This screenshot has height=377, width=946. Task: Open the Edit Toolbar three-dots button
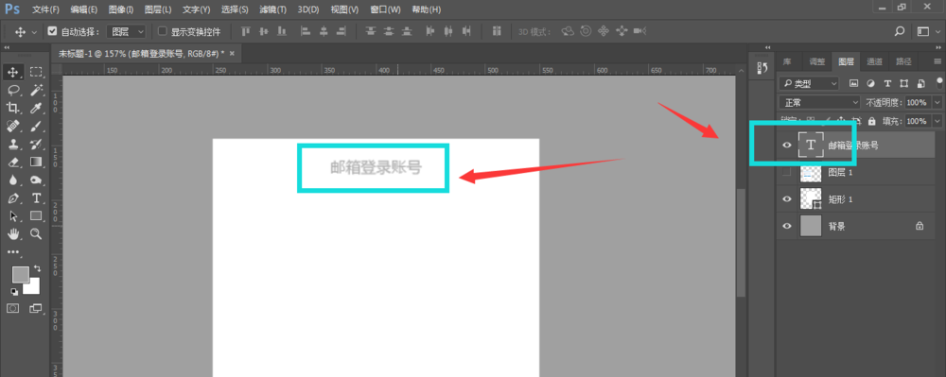tap(12, 251)
